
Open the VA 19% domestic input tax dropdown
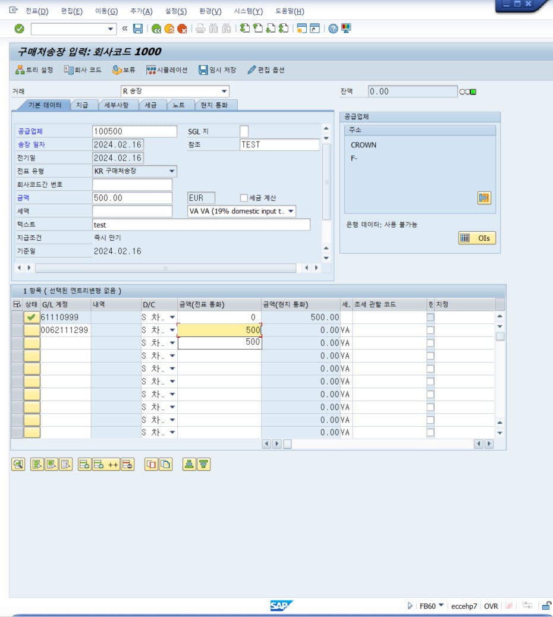click(291, 211)
